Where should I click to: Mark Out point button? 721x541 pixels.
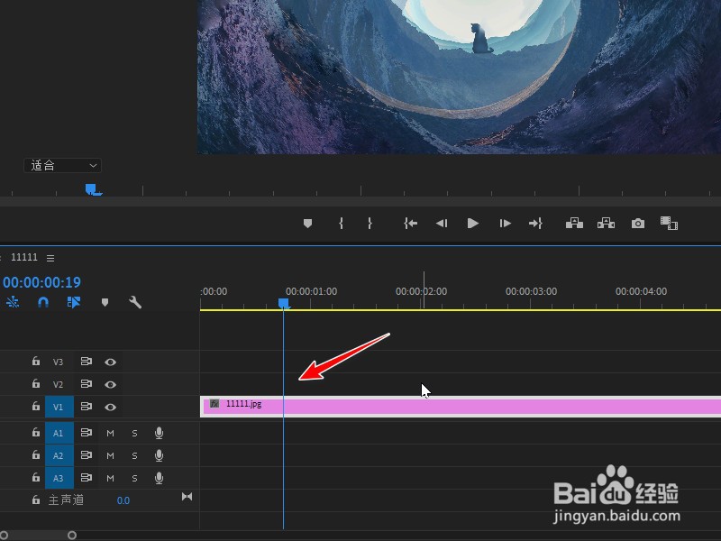tap(370, 224)
